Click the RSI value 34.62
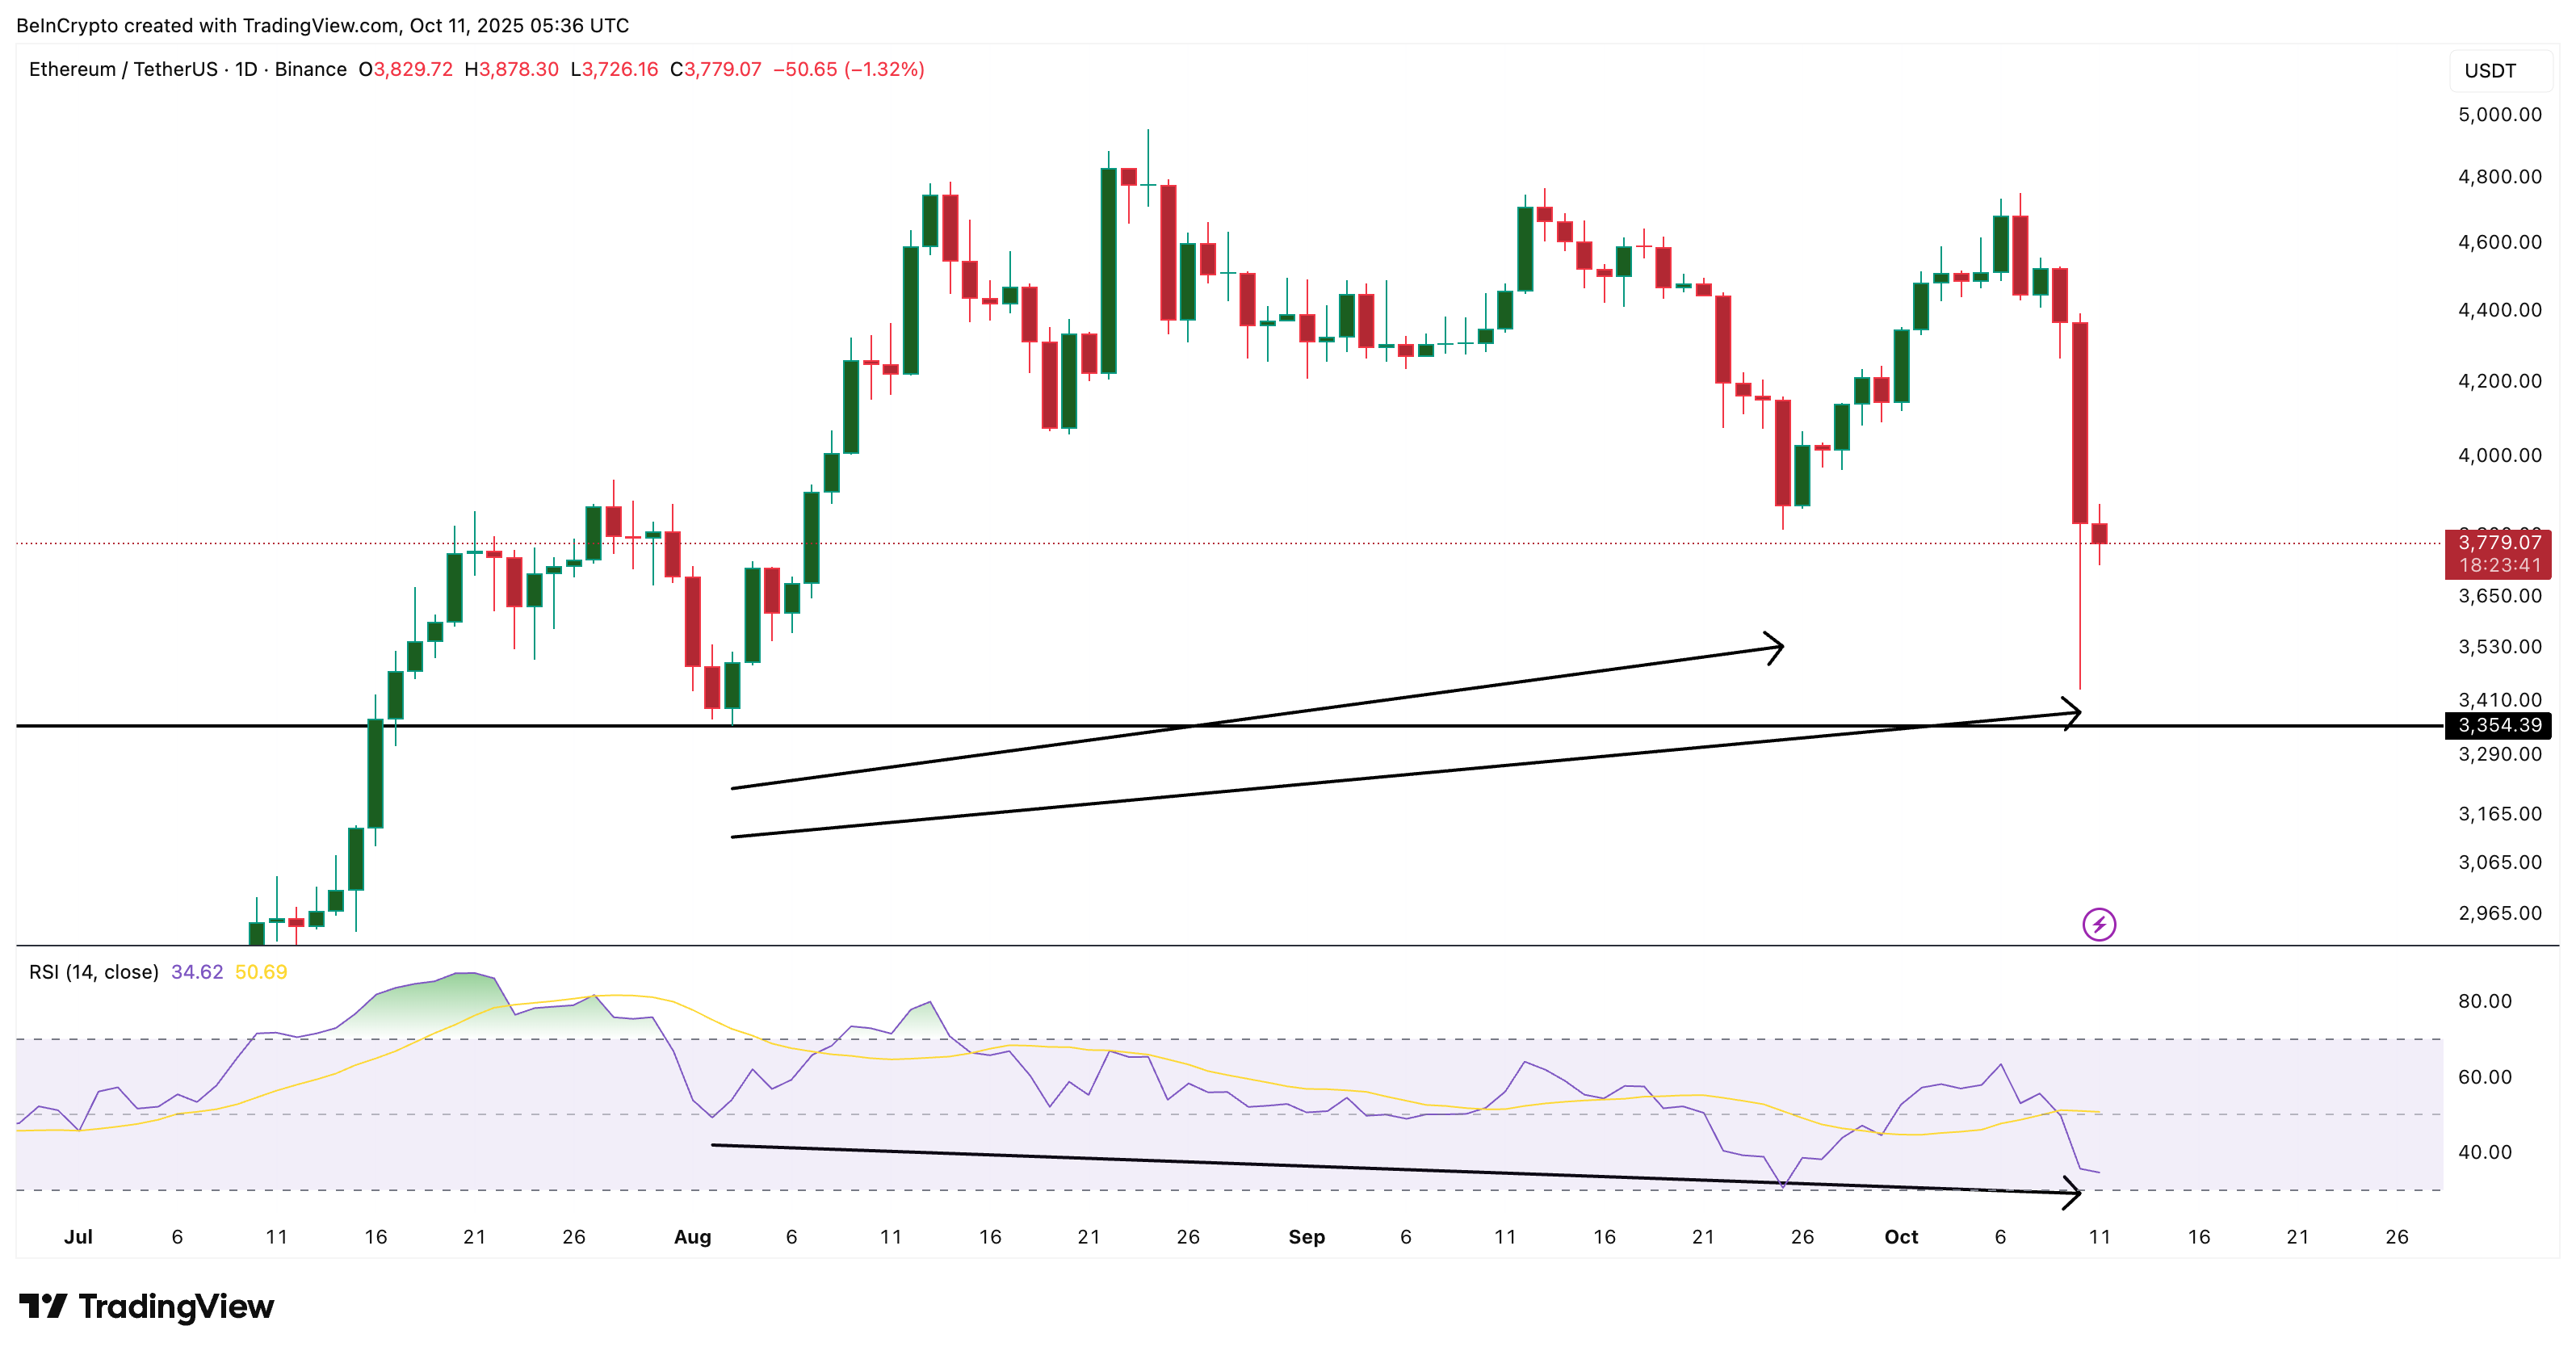Screen dimensions: 2576x1355 click(196, 971)
